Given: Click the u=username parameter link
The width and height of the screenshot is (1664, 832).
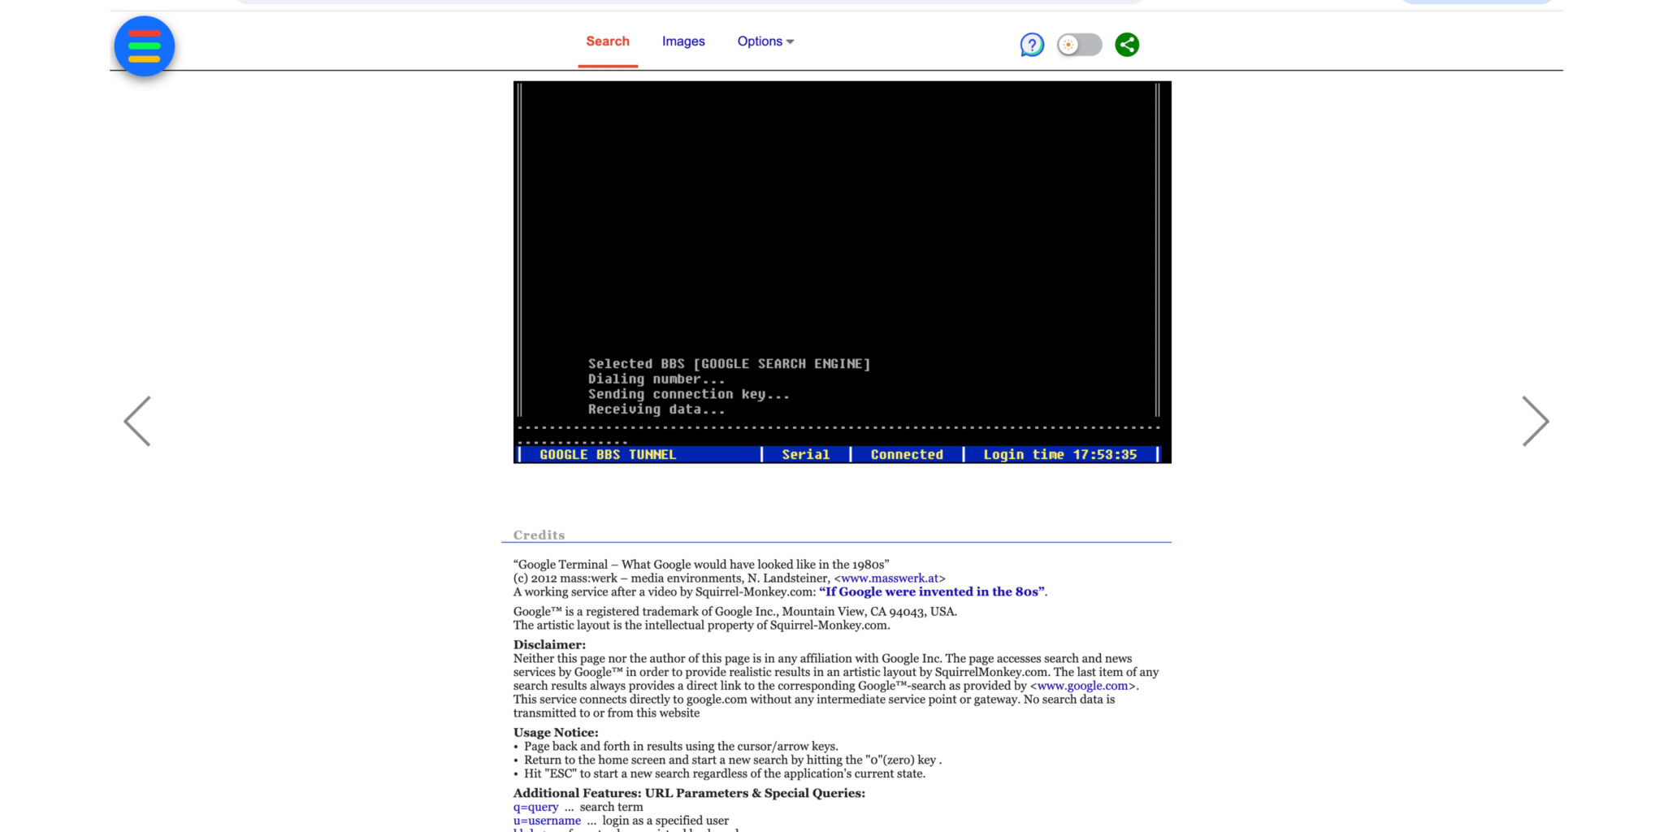Looking at the screenshot, I should 547,821.
